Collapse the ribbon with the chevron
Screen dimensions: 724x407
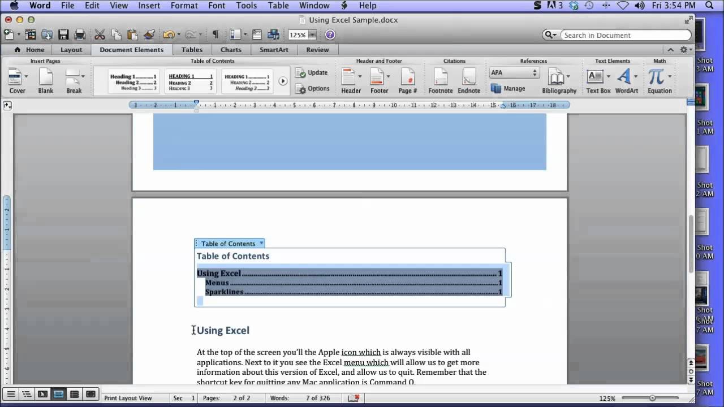(x=670, y=50)
